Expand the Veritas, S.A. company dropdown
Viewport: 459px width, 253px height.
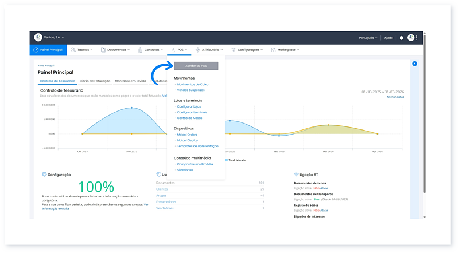55,38
